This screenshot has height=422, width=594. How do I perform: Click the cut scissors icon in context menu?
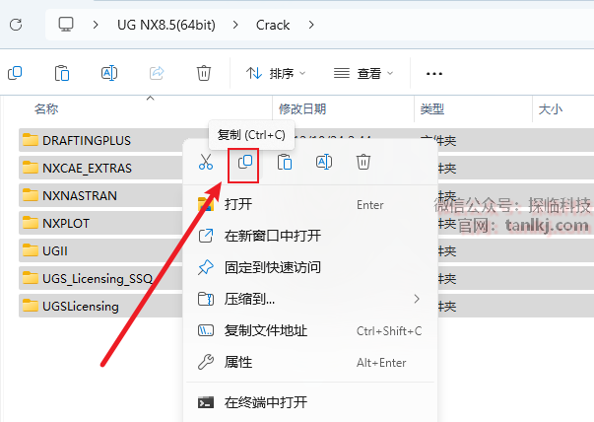coord(206,162)
